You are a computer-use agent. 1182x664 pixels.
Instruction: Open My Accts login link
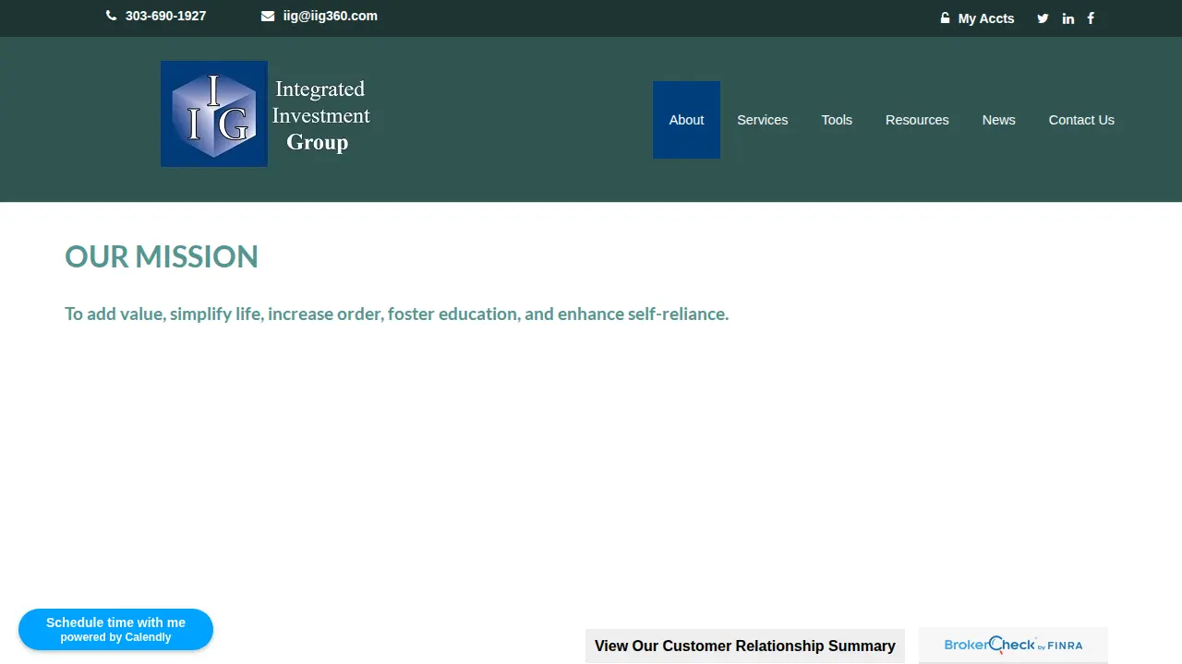(986, 18)
